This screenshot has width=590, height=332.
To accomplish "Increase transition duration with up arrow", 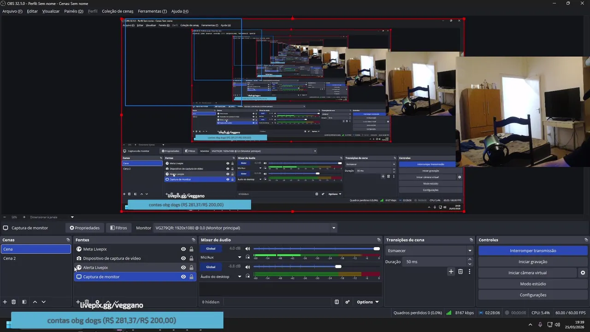I will tap(470, 260).
